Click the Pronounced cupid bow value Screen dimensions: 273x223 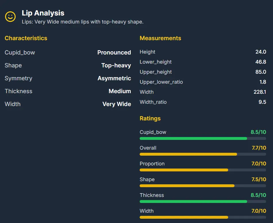114,52
